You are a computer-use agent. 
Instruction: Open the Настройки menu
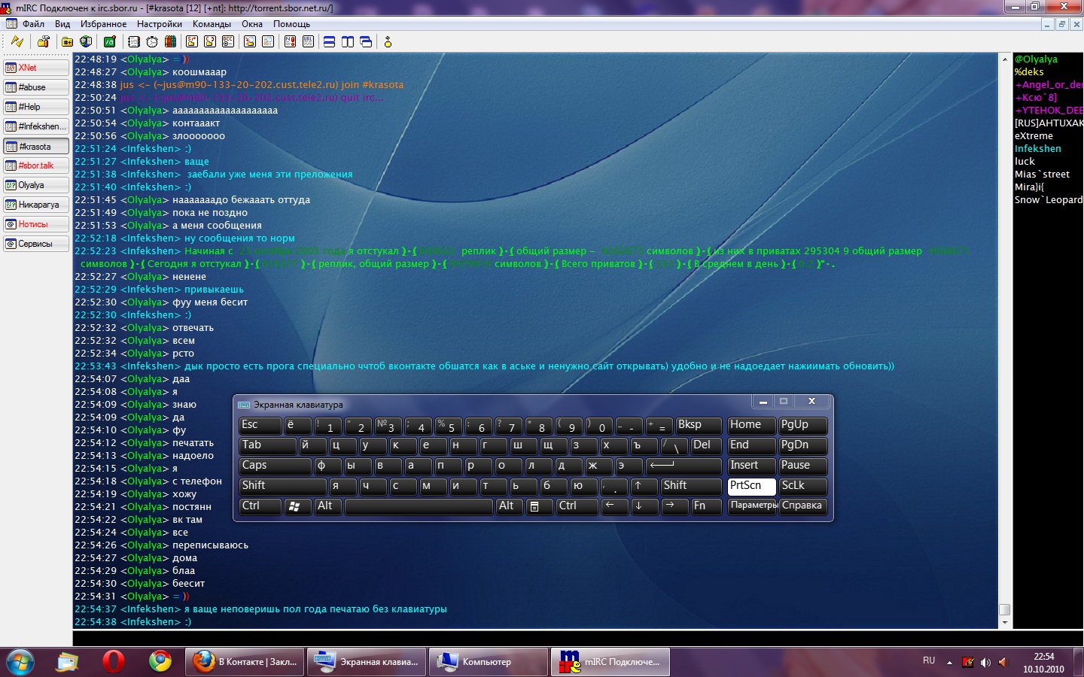click(160, 24)
